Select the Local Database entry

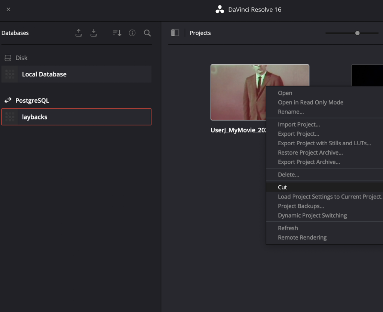click(x=76, y=74)
